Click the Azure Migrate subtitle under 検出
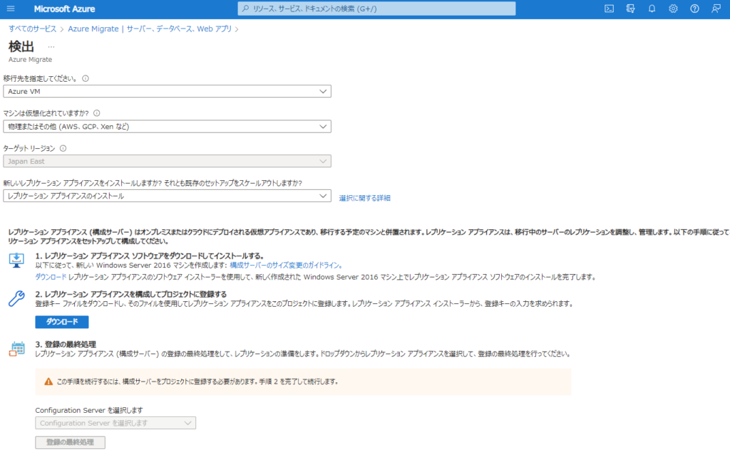Image resolution: width=730 pixels, height=457 pixels. [30, 60]
